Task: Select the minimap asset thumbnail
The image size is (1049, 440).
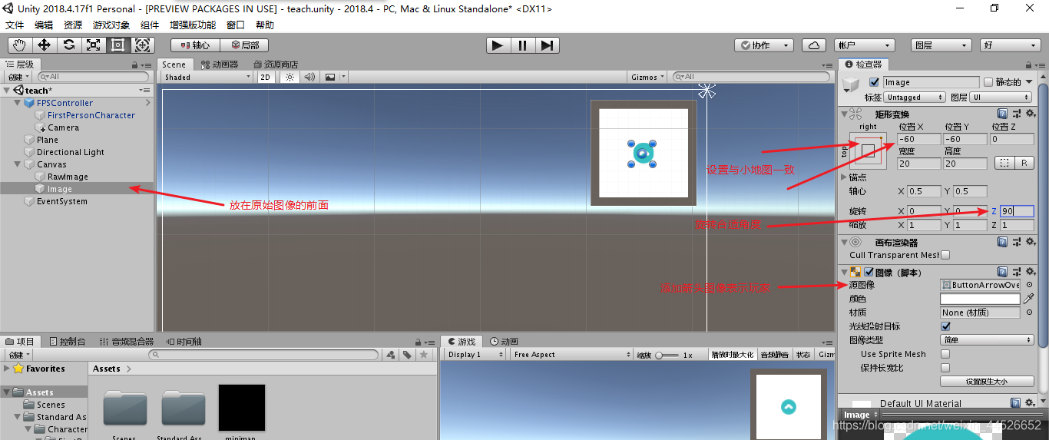Action: click(x=242, y=408)
